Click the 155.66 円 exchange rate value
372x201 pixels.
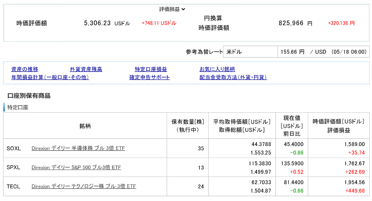point(293,52)
